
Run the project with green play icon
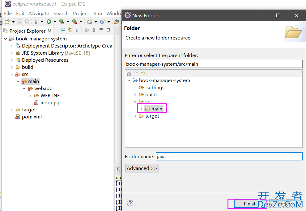pos(49,22)
